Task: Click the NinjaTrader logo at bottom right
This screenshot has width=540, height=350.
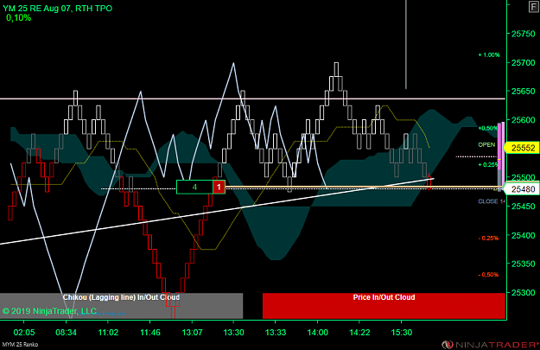Action: coord(491,345)
